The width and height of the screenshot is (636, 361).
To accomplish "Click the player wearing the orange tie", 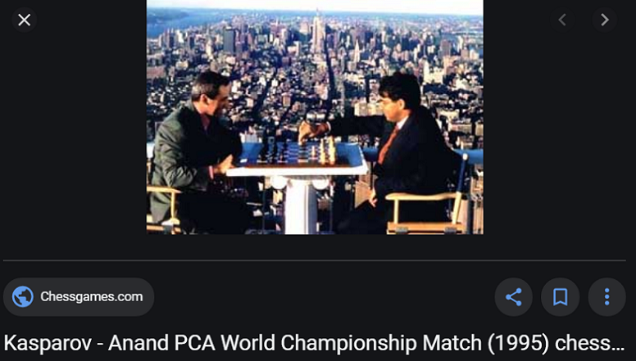I will (x=399, y=154).
